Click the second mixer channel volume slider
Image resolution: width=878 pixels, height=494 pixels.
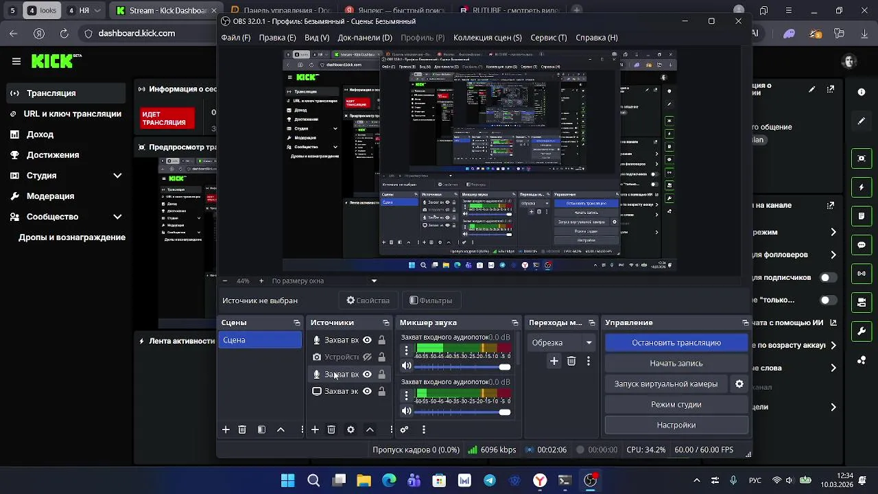tap(462, 411)
